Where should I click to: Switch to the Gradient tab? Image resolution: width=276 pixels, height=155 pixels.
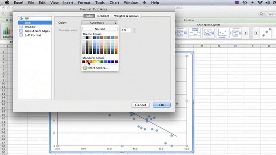[103, 16]
